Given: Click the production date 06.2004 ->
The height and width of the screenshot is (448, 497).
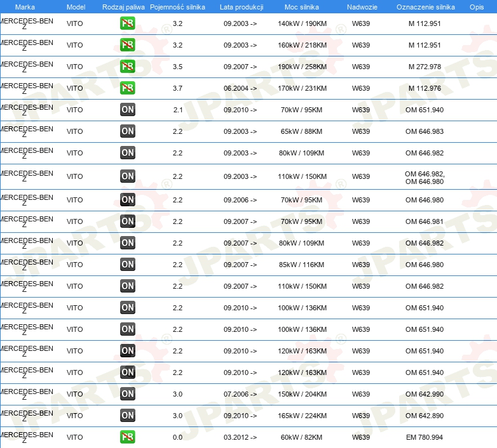Looking at the screenshot, I should [240, 88].
